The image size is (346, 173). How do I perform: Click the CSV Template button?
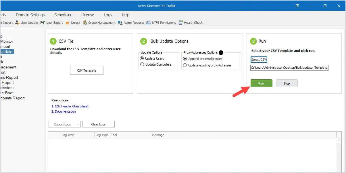click(x=87, y=70)
